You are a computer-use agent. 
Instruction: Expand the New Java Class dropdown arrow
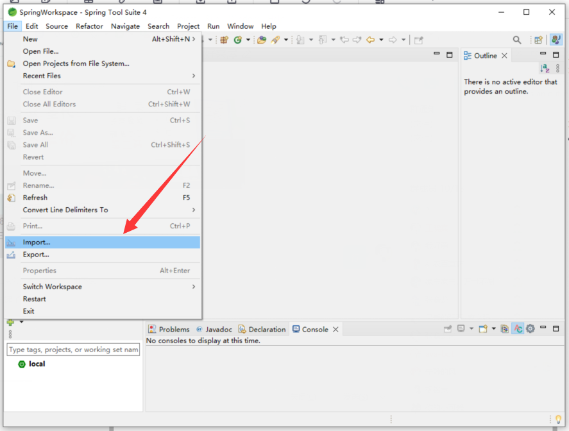click(248, 40)
